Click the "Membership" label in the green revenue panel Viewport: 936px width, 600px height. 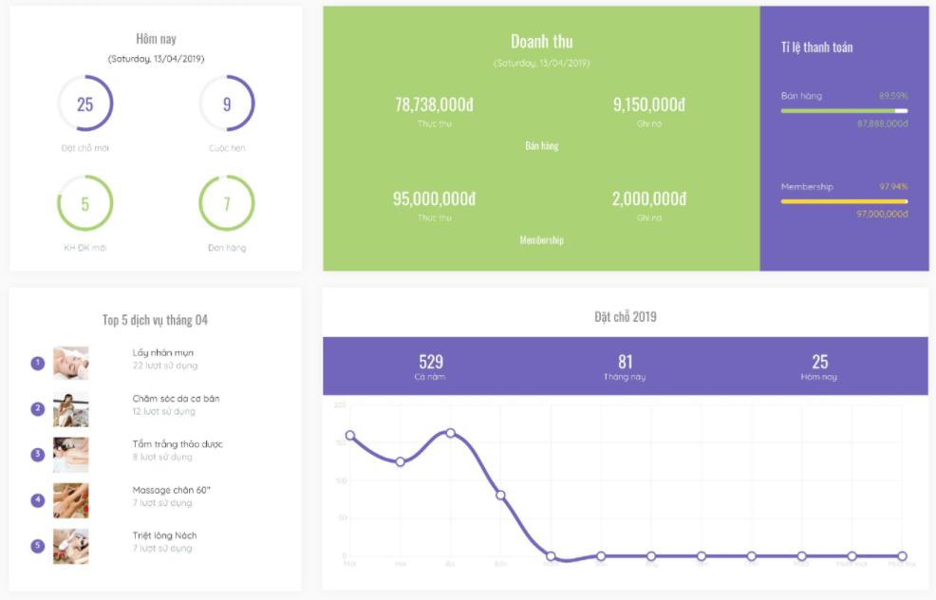coord(541,240)
